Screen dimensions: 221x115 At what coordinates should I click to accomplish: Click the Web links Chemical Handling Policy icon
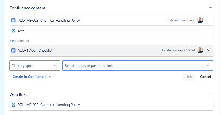13,105
